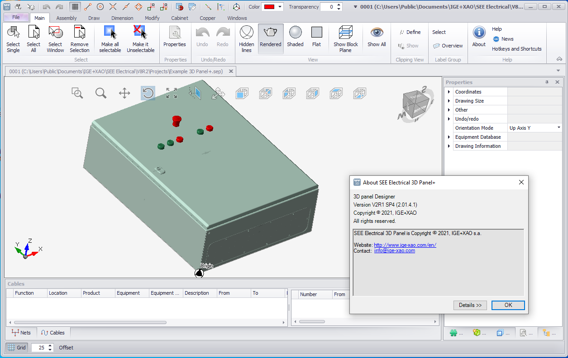Image resolution: width=568 pixels, height=358 pixels.
Task: Expand the Equipment Database group
Action: tap(449, 137)
